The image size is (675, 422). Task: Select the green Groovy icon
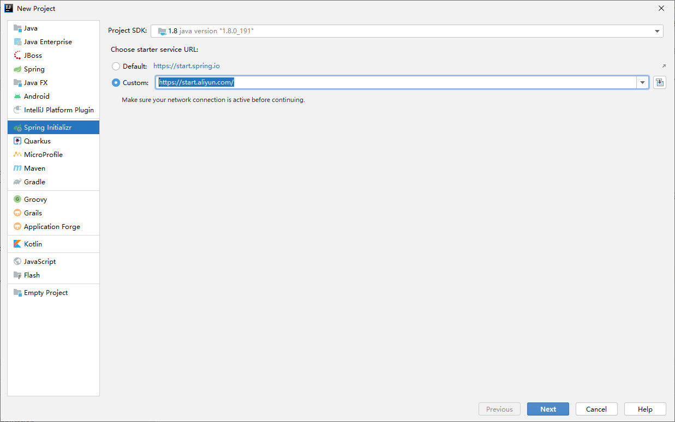(17, 200)
